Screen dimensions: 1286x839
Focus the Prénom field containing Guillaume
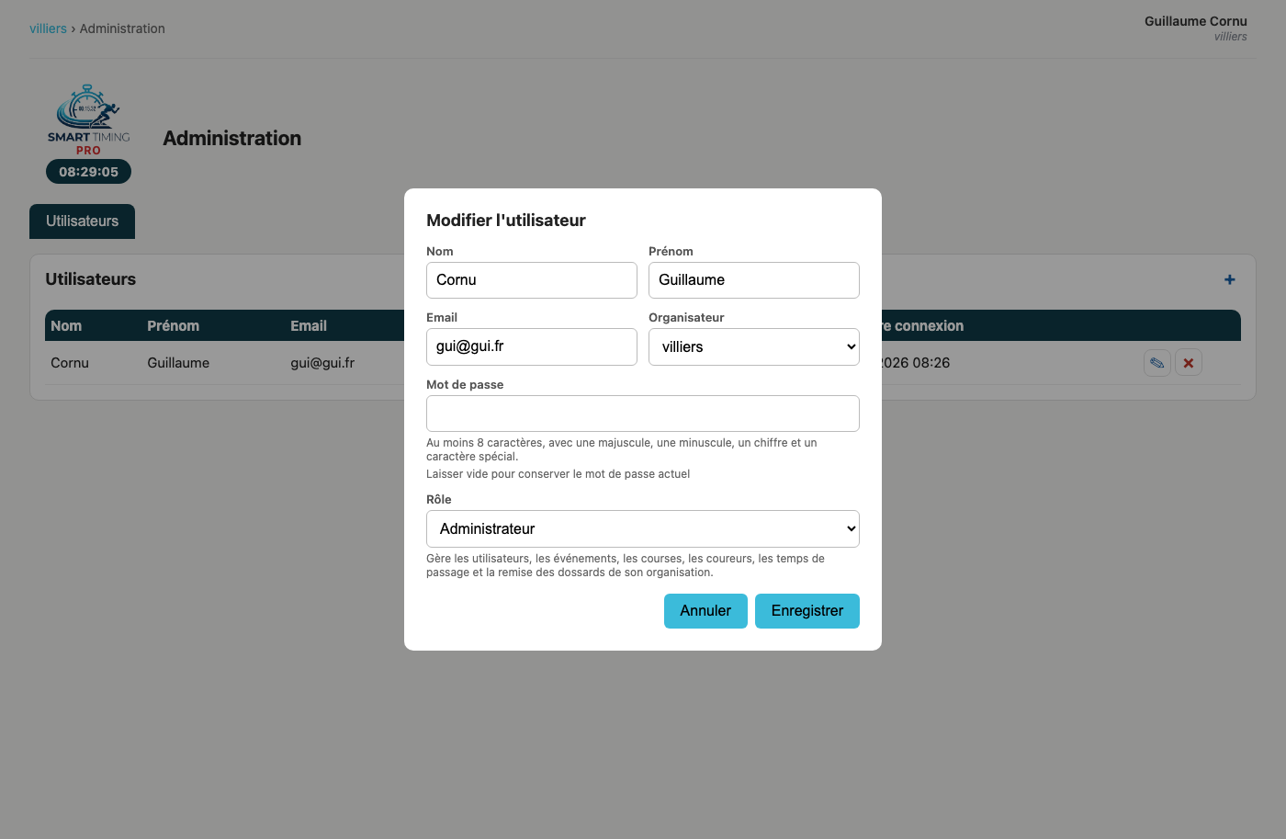pyautogui.click(x=754, y=280)
